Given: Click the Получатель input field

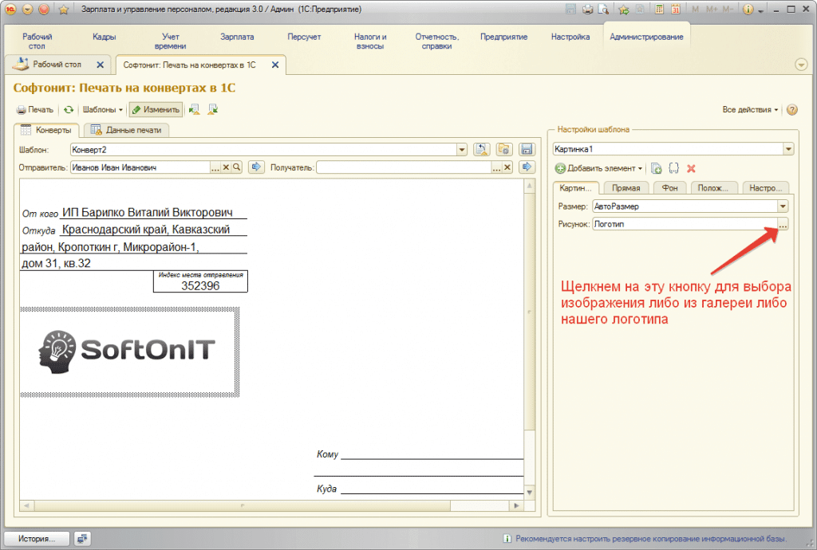Looking at the screenshot, I should (x=404, y=167).
